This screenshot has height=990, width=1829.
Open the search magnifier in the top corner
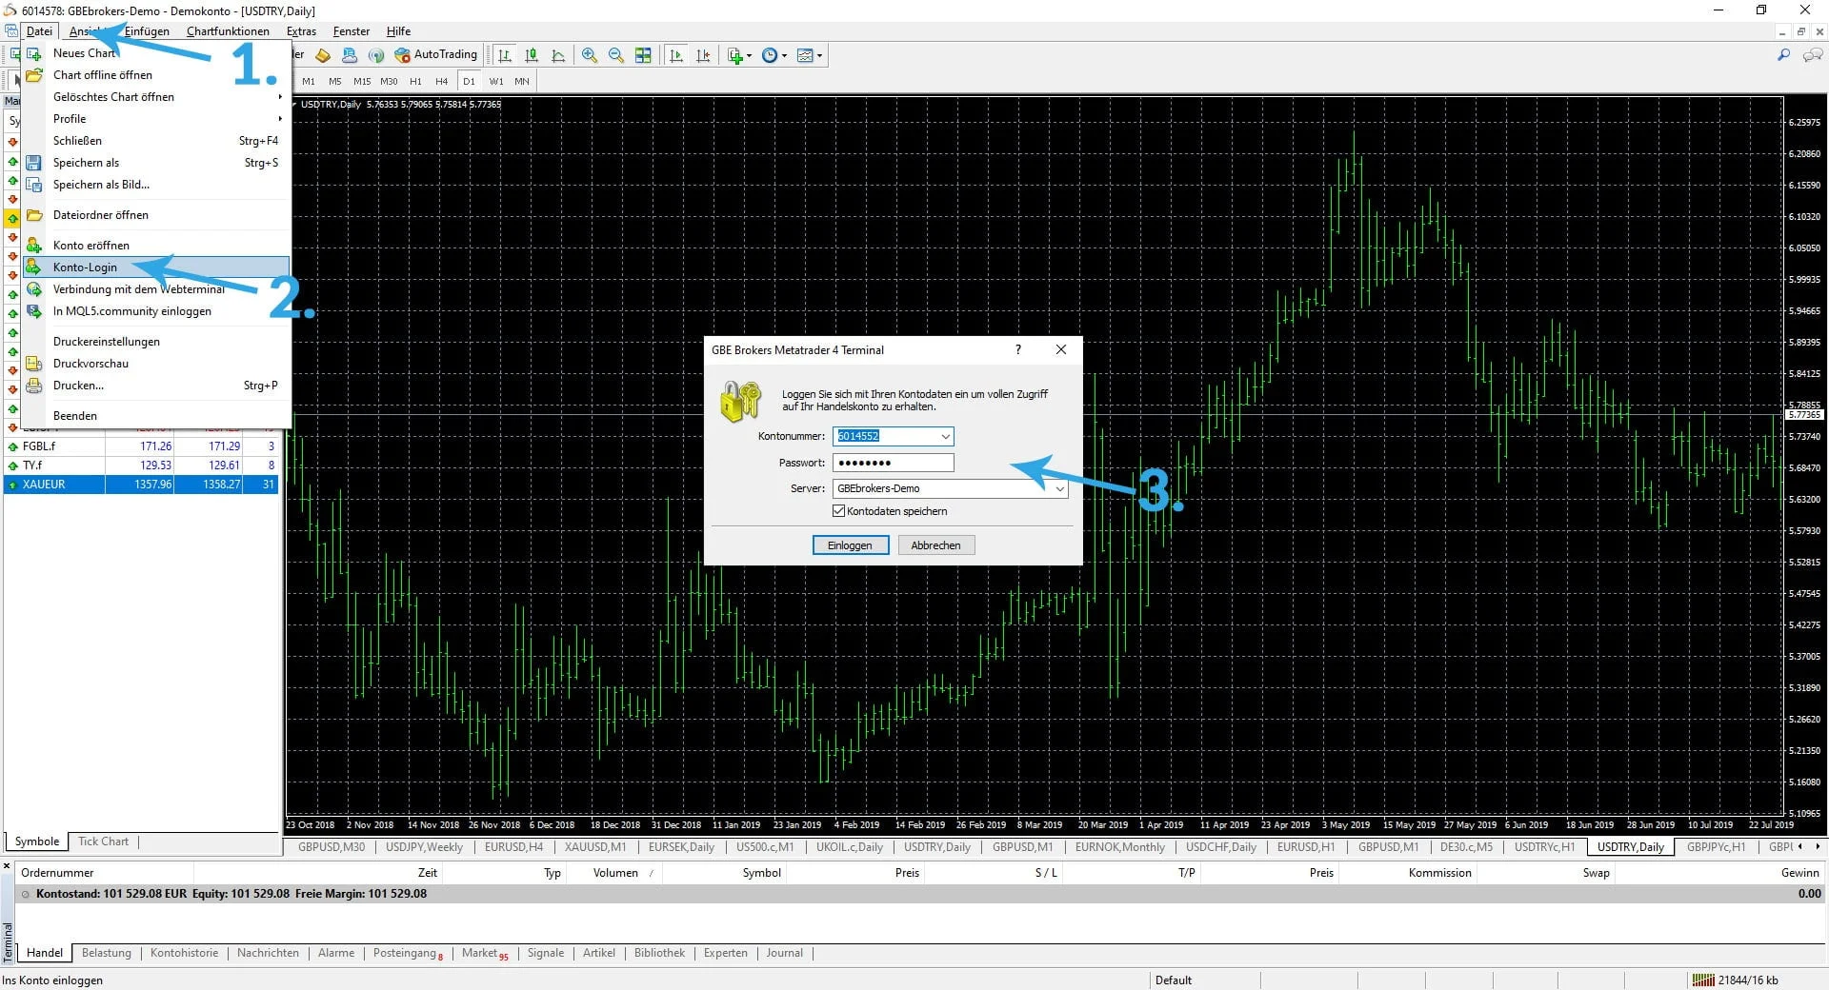[1783, 54]
